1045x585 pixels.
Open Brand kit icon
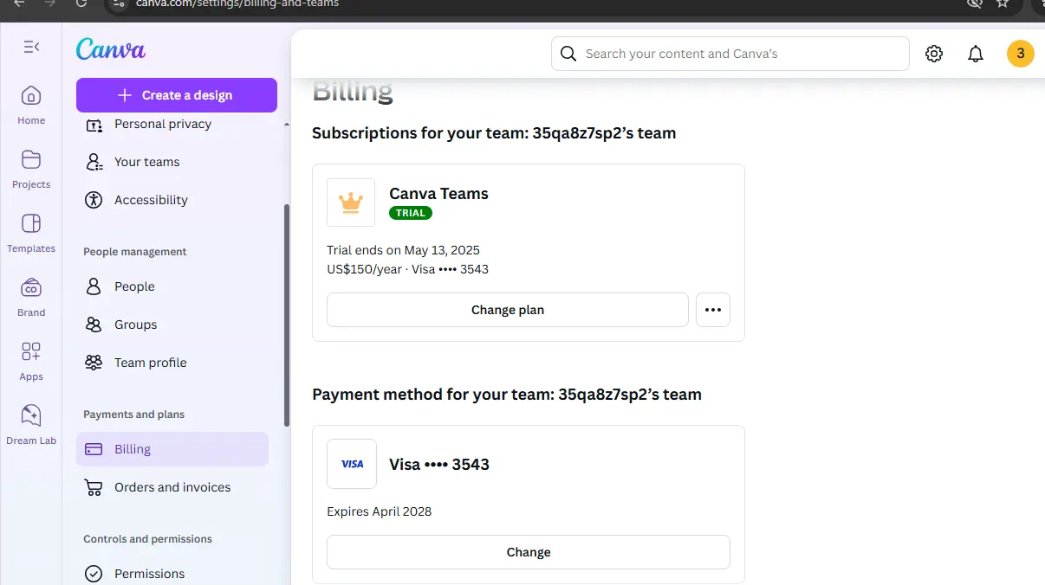pyautogui.click(x=31, y=287)
